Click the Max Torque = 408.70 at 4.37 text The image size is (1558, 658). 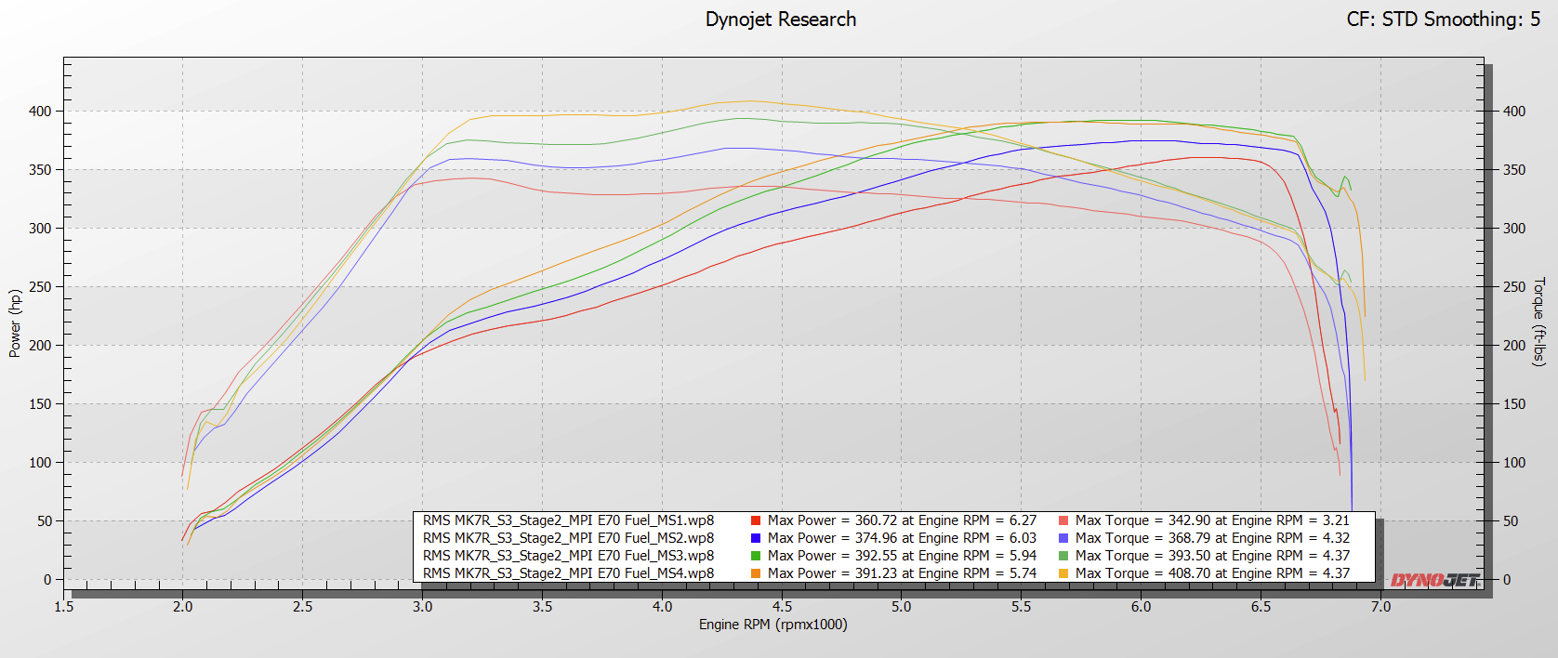(1212, 573)
